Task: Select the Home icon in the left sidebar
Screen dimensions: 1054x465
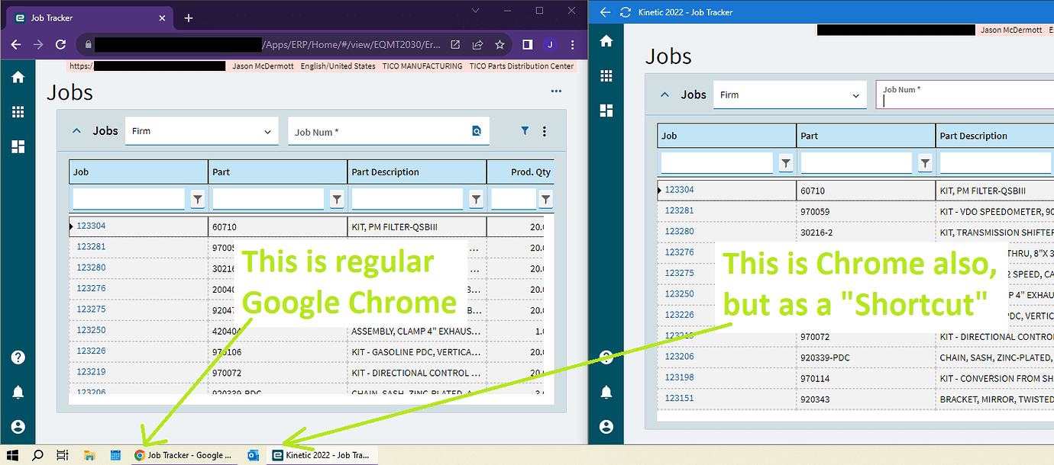Action: (18, 77)
